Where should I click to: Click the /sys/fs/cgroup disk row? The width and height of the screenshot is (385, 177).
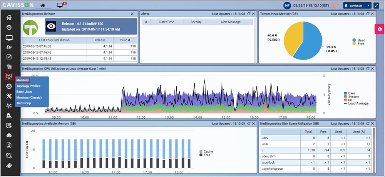[316, 169]
